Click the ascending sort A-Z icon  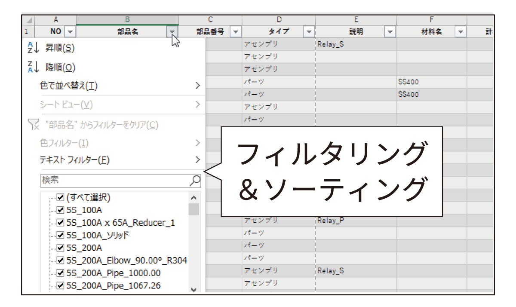pos(33,48)
